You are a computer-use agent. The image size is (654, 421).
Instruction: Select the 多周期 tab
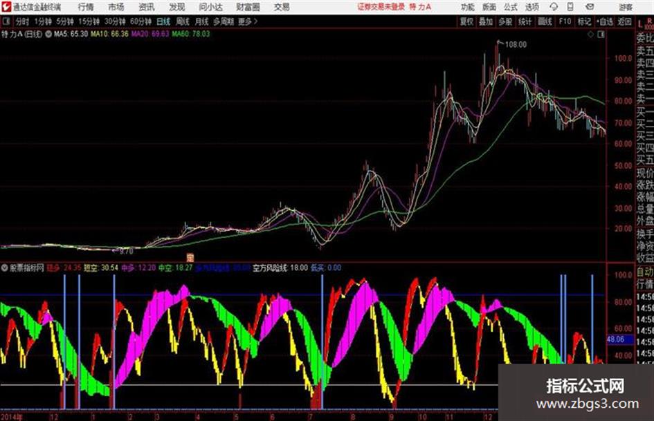(x=224, y=21)
